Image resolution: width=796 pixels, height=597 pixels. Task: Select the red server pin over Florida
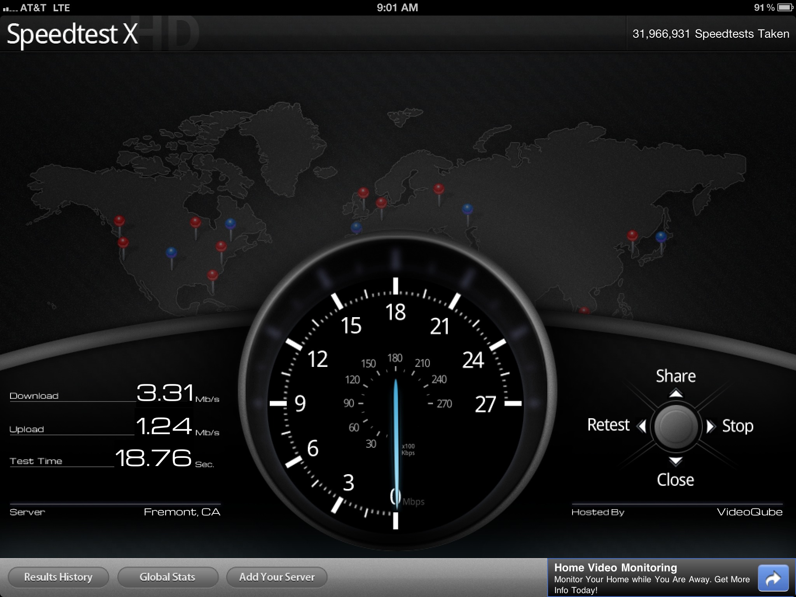(x=212, y=276)
